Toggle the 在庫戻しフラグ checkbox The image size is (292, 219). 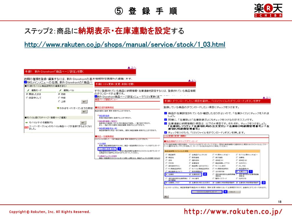click(x=167, y=183)
